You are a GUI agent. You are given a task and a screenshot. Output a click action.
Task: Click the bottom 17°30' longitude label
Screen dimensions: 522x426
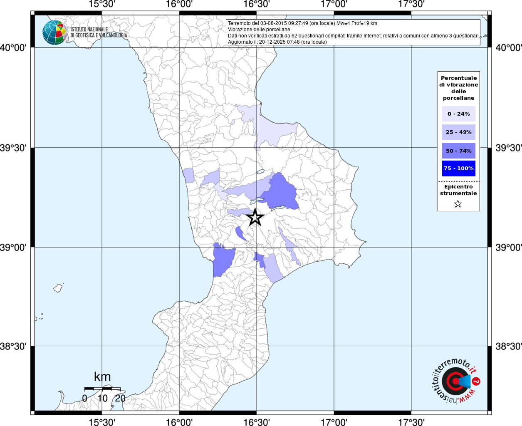pos(411,422)
